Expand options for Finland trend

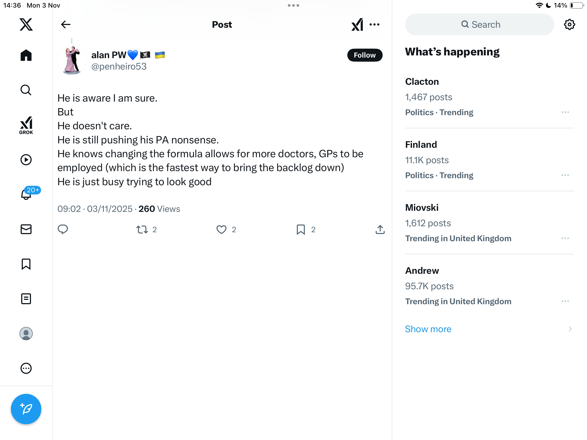pyautogui.click(x=565, y=175)
